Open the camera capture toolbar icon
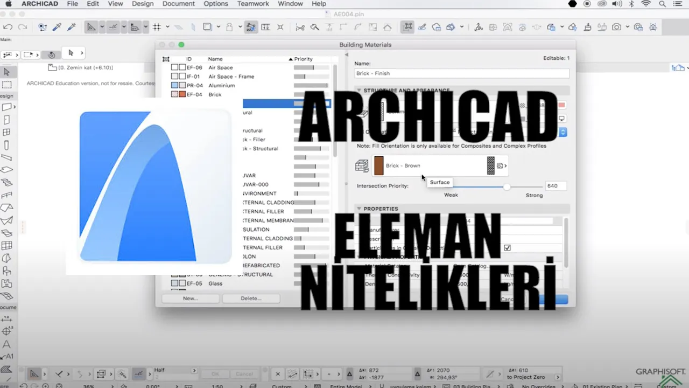This screenshot has height=388, width=689. point(617,27)
